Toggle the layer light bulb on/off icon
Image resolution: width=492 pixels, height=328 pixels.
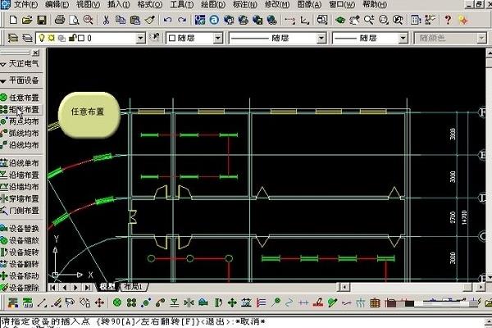[x=42, y=39]
